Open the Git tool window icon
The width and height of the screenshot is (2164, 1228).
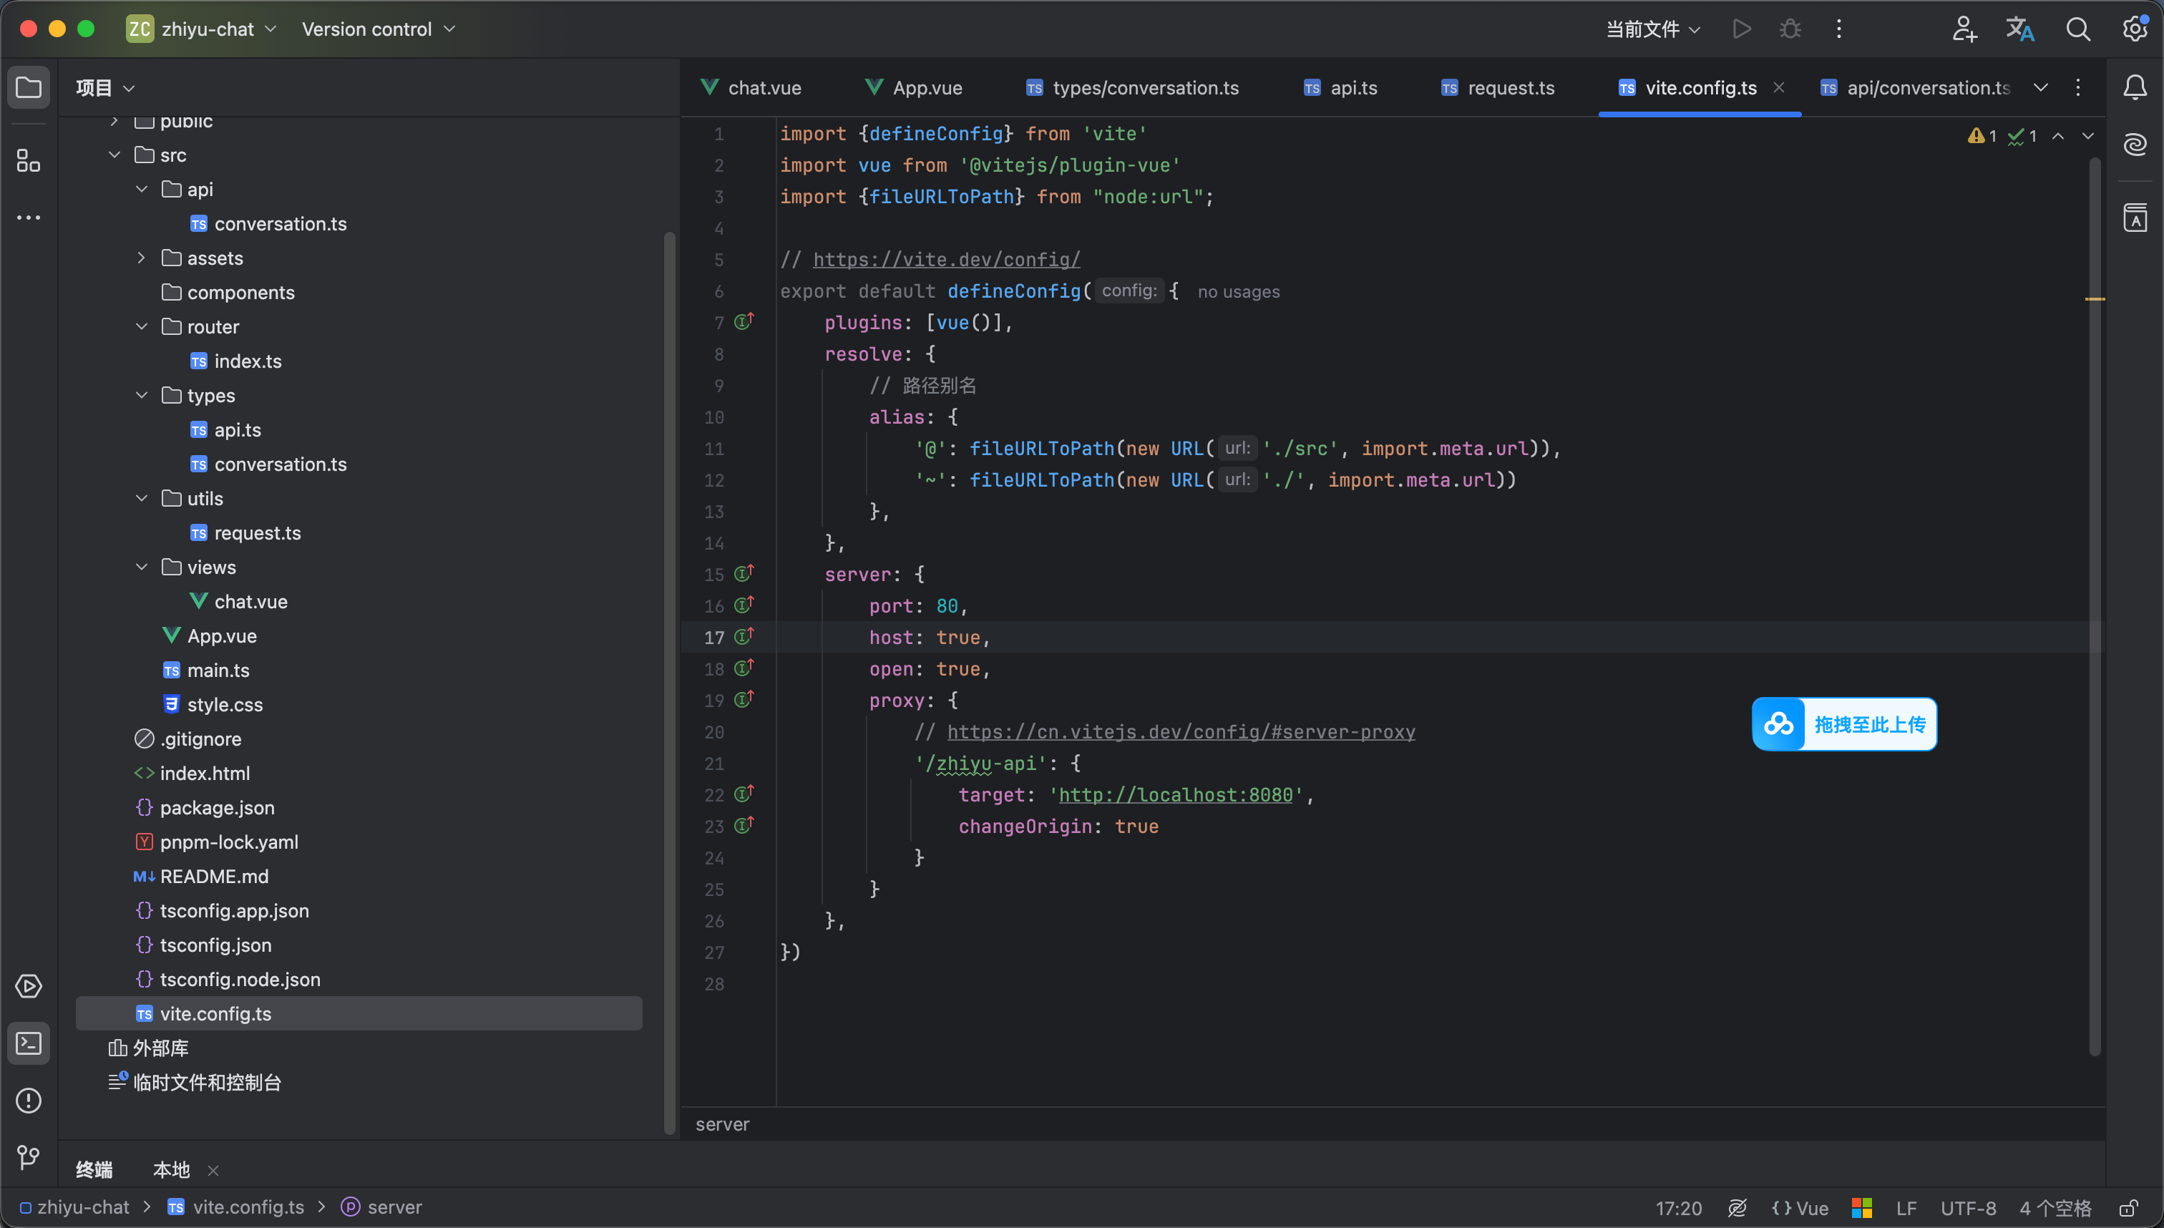pyautogui.click(x=29, y=1157)
